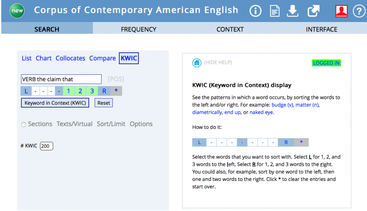The width and height of the screenshot is (367, 211).
Task: Click the home icon in help panel
Action: (197, 63)
